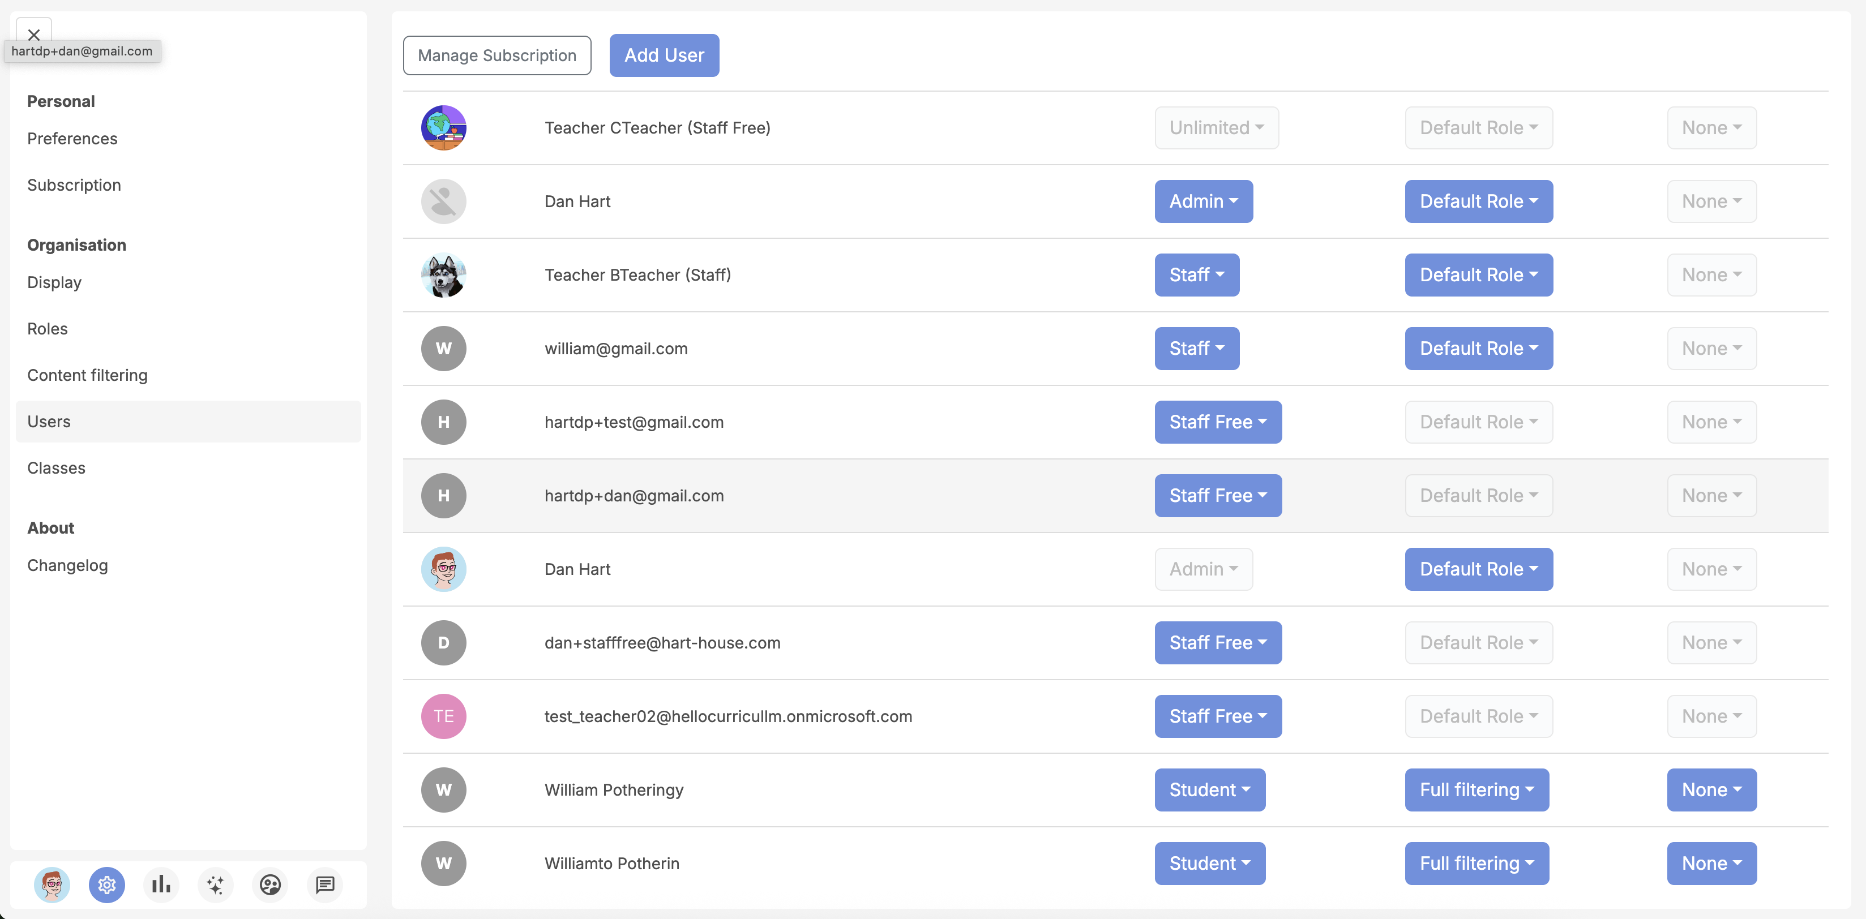The image size is (1866, 919).
Task: Click the Manage Subscription button
Action: pos(497,55)
